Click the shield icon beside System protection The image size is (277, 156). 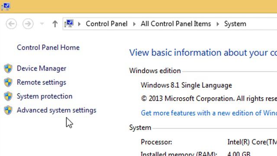[x=8, y=96]
